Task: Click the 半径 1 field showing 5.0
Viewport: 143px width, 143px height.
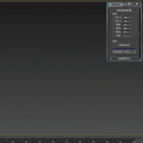Action: 127,17
